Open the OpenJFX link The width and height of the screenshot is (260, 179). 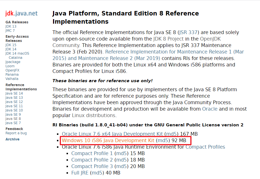click(12, 70)
